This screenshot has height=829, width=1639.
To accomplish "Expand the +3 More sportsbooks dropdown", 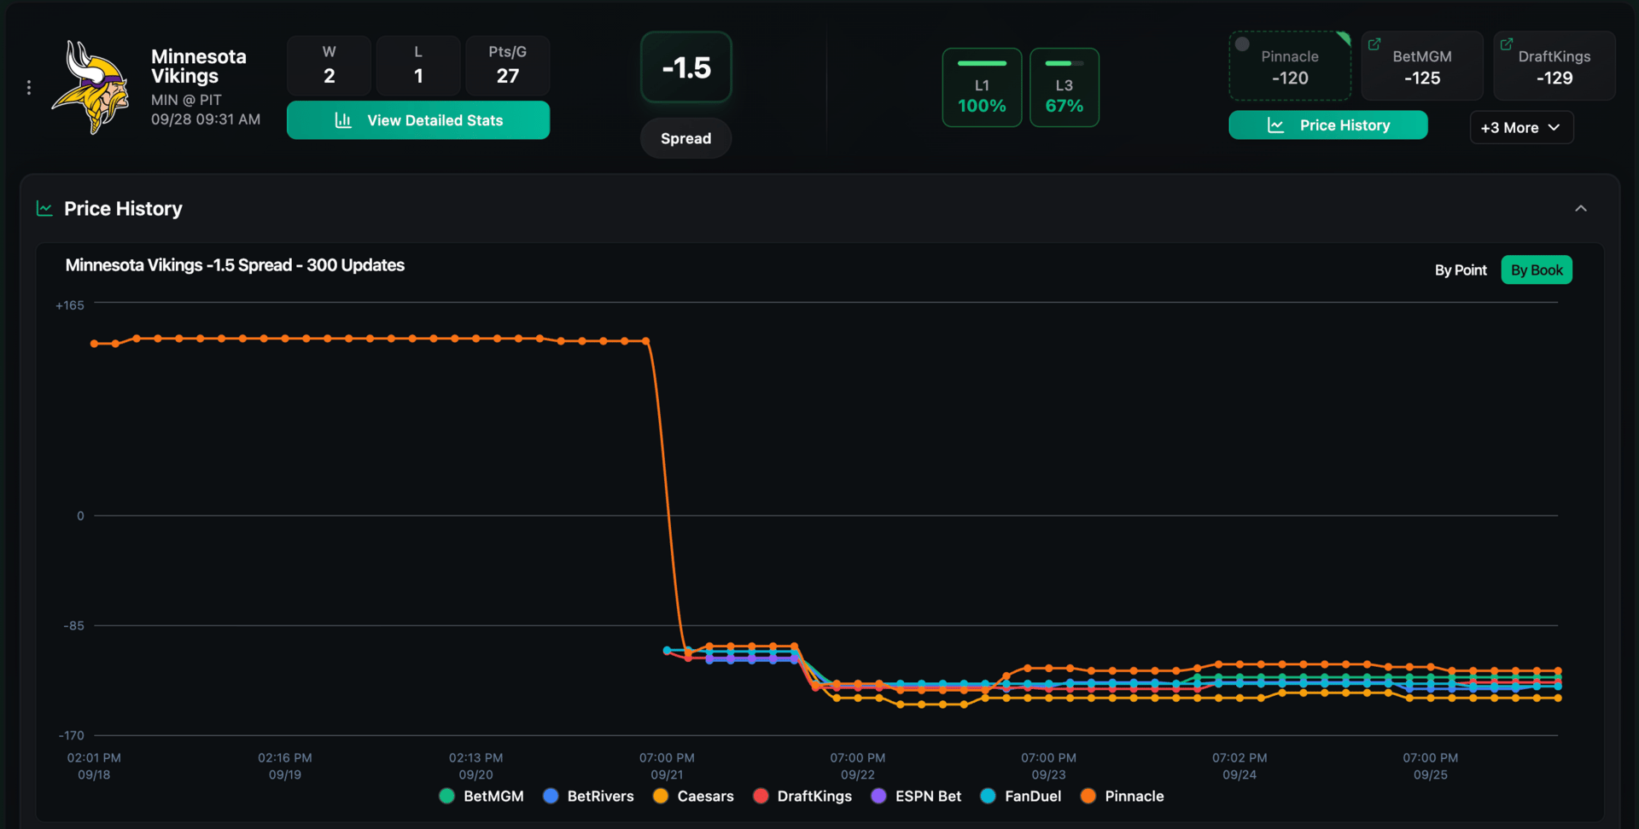I will click(1522, 127).
